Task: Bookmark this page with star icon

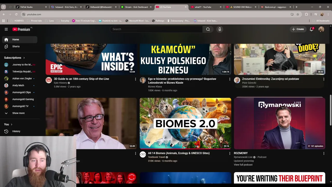Action: 298,14
